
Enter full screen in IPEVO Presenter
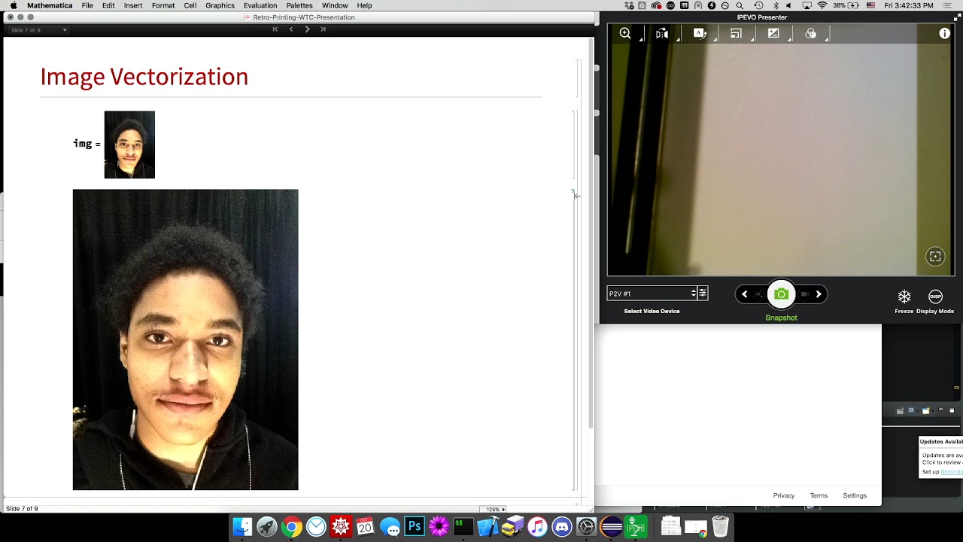[x=957, y=18]
